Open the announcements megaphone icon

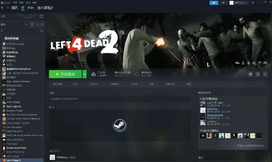[213, 2]
